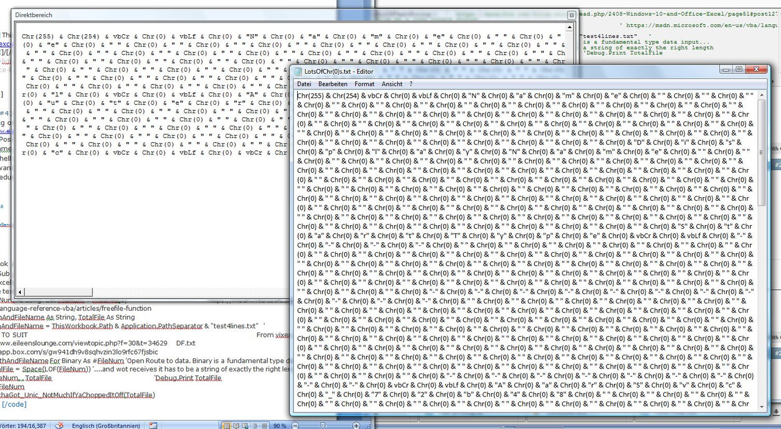
Task: Open the ? help menu in Editor
Action: pos(411,84)
